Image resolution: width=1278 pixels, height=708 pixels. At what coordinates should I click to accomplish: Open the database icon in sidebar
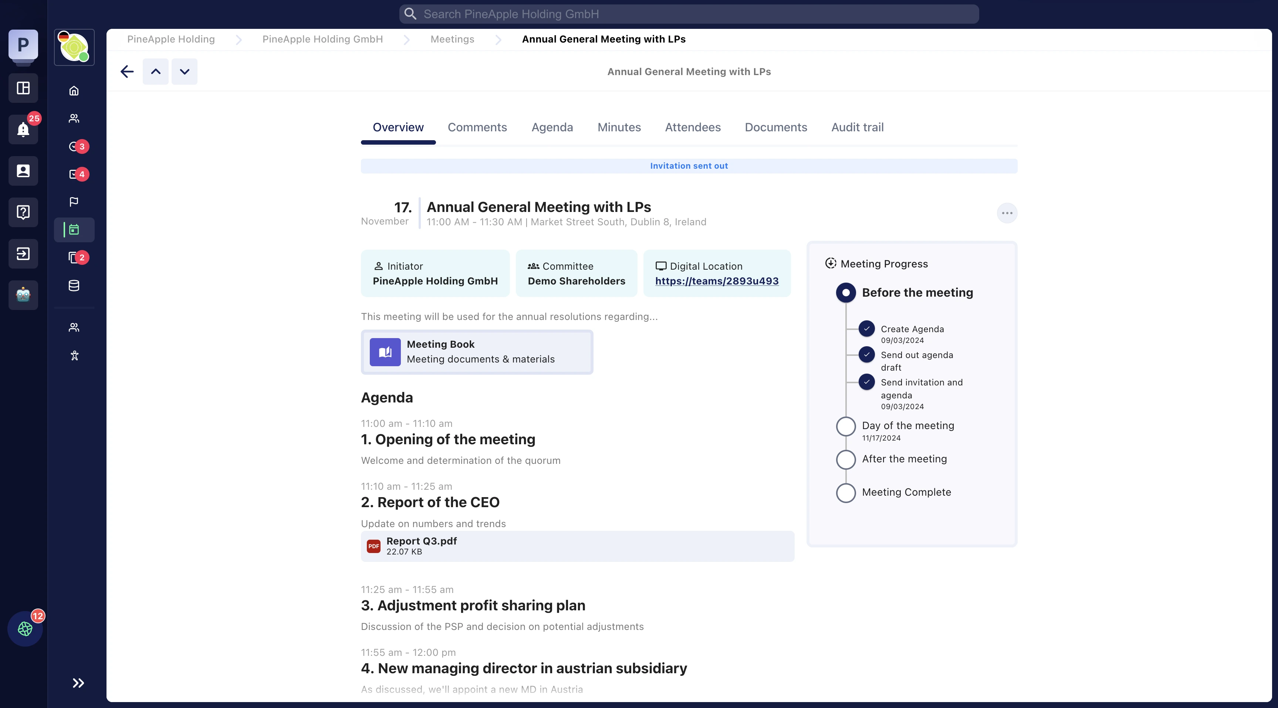(x=74, y=286)
